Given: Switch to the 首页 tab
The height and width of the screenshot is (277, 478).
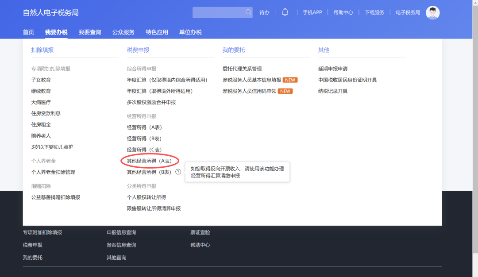Looking at the screenshot, I should (x=28, y=32).
